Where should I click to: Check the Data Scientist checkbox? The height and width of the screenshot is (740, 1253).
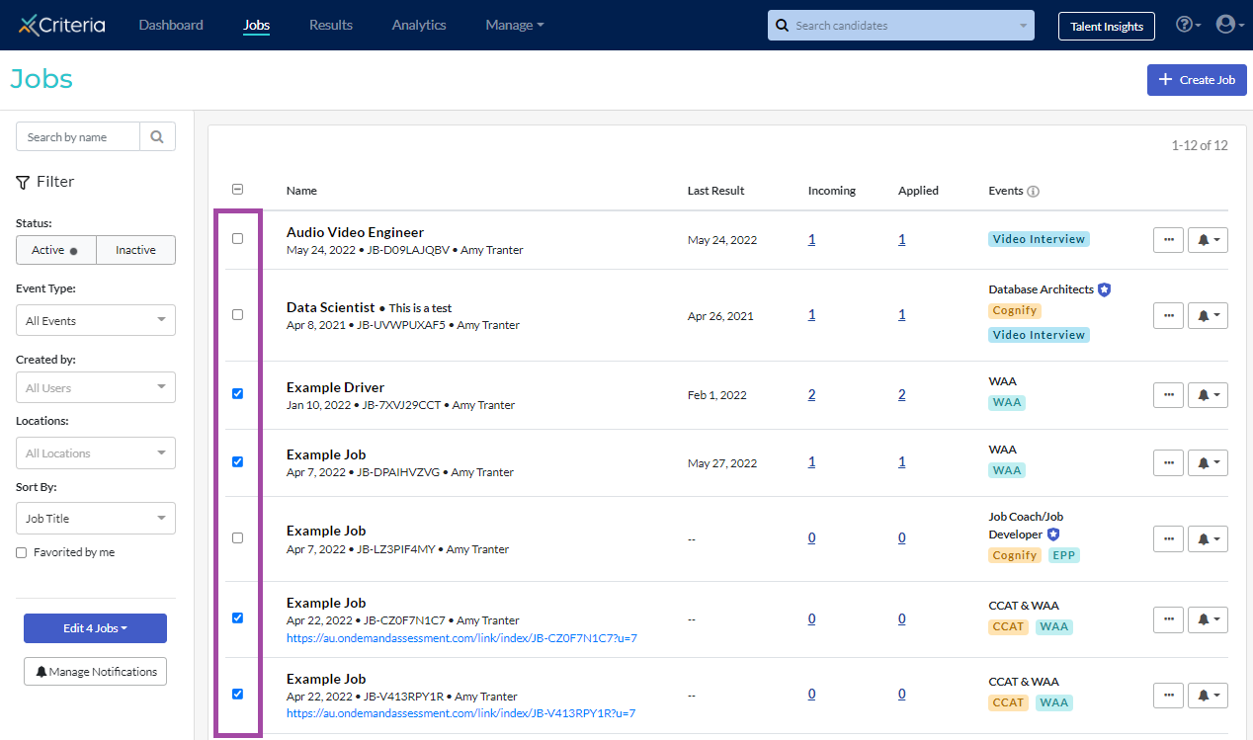(x=237, y=315)
